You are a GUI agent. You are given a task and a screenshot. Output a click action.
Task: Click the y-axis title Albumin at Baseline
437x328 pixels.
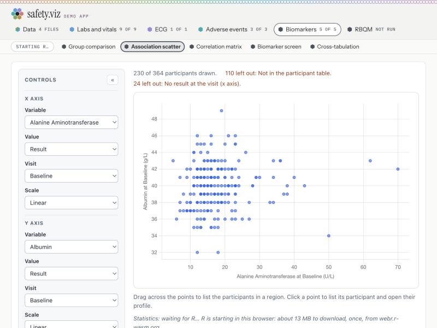tap(145, 181)
